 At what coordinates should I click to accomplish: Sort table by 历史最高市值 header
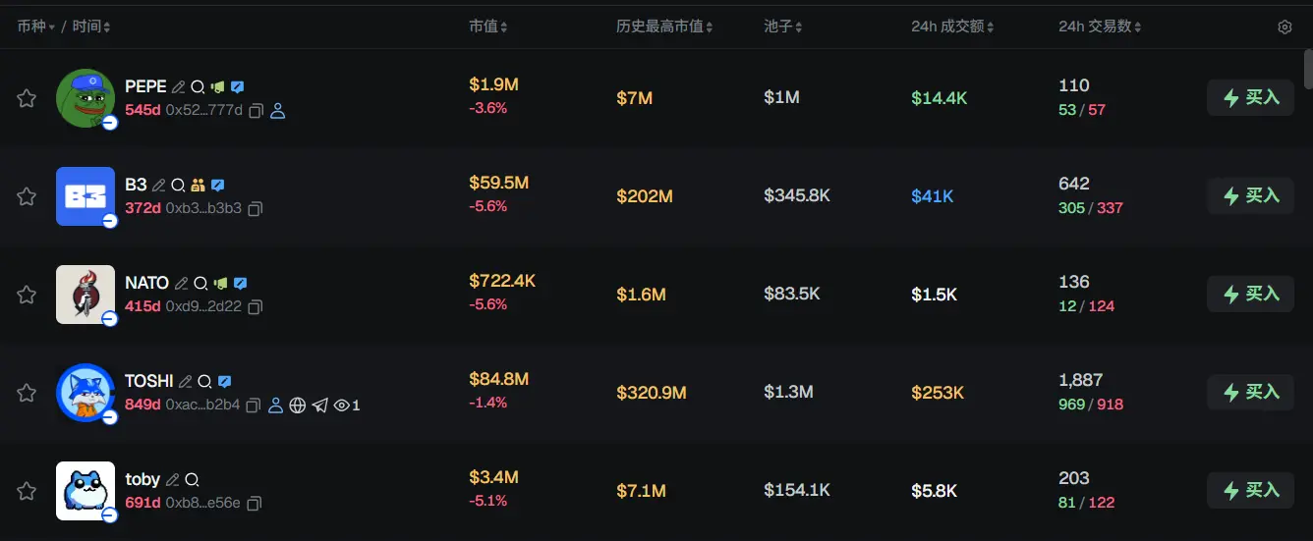664,27
